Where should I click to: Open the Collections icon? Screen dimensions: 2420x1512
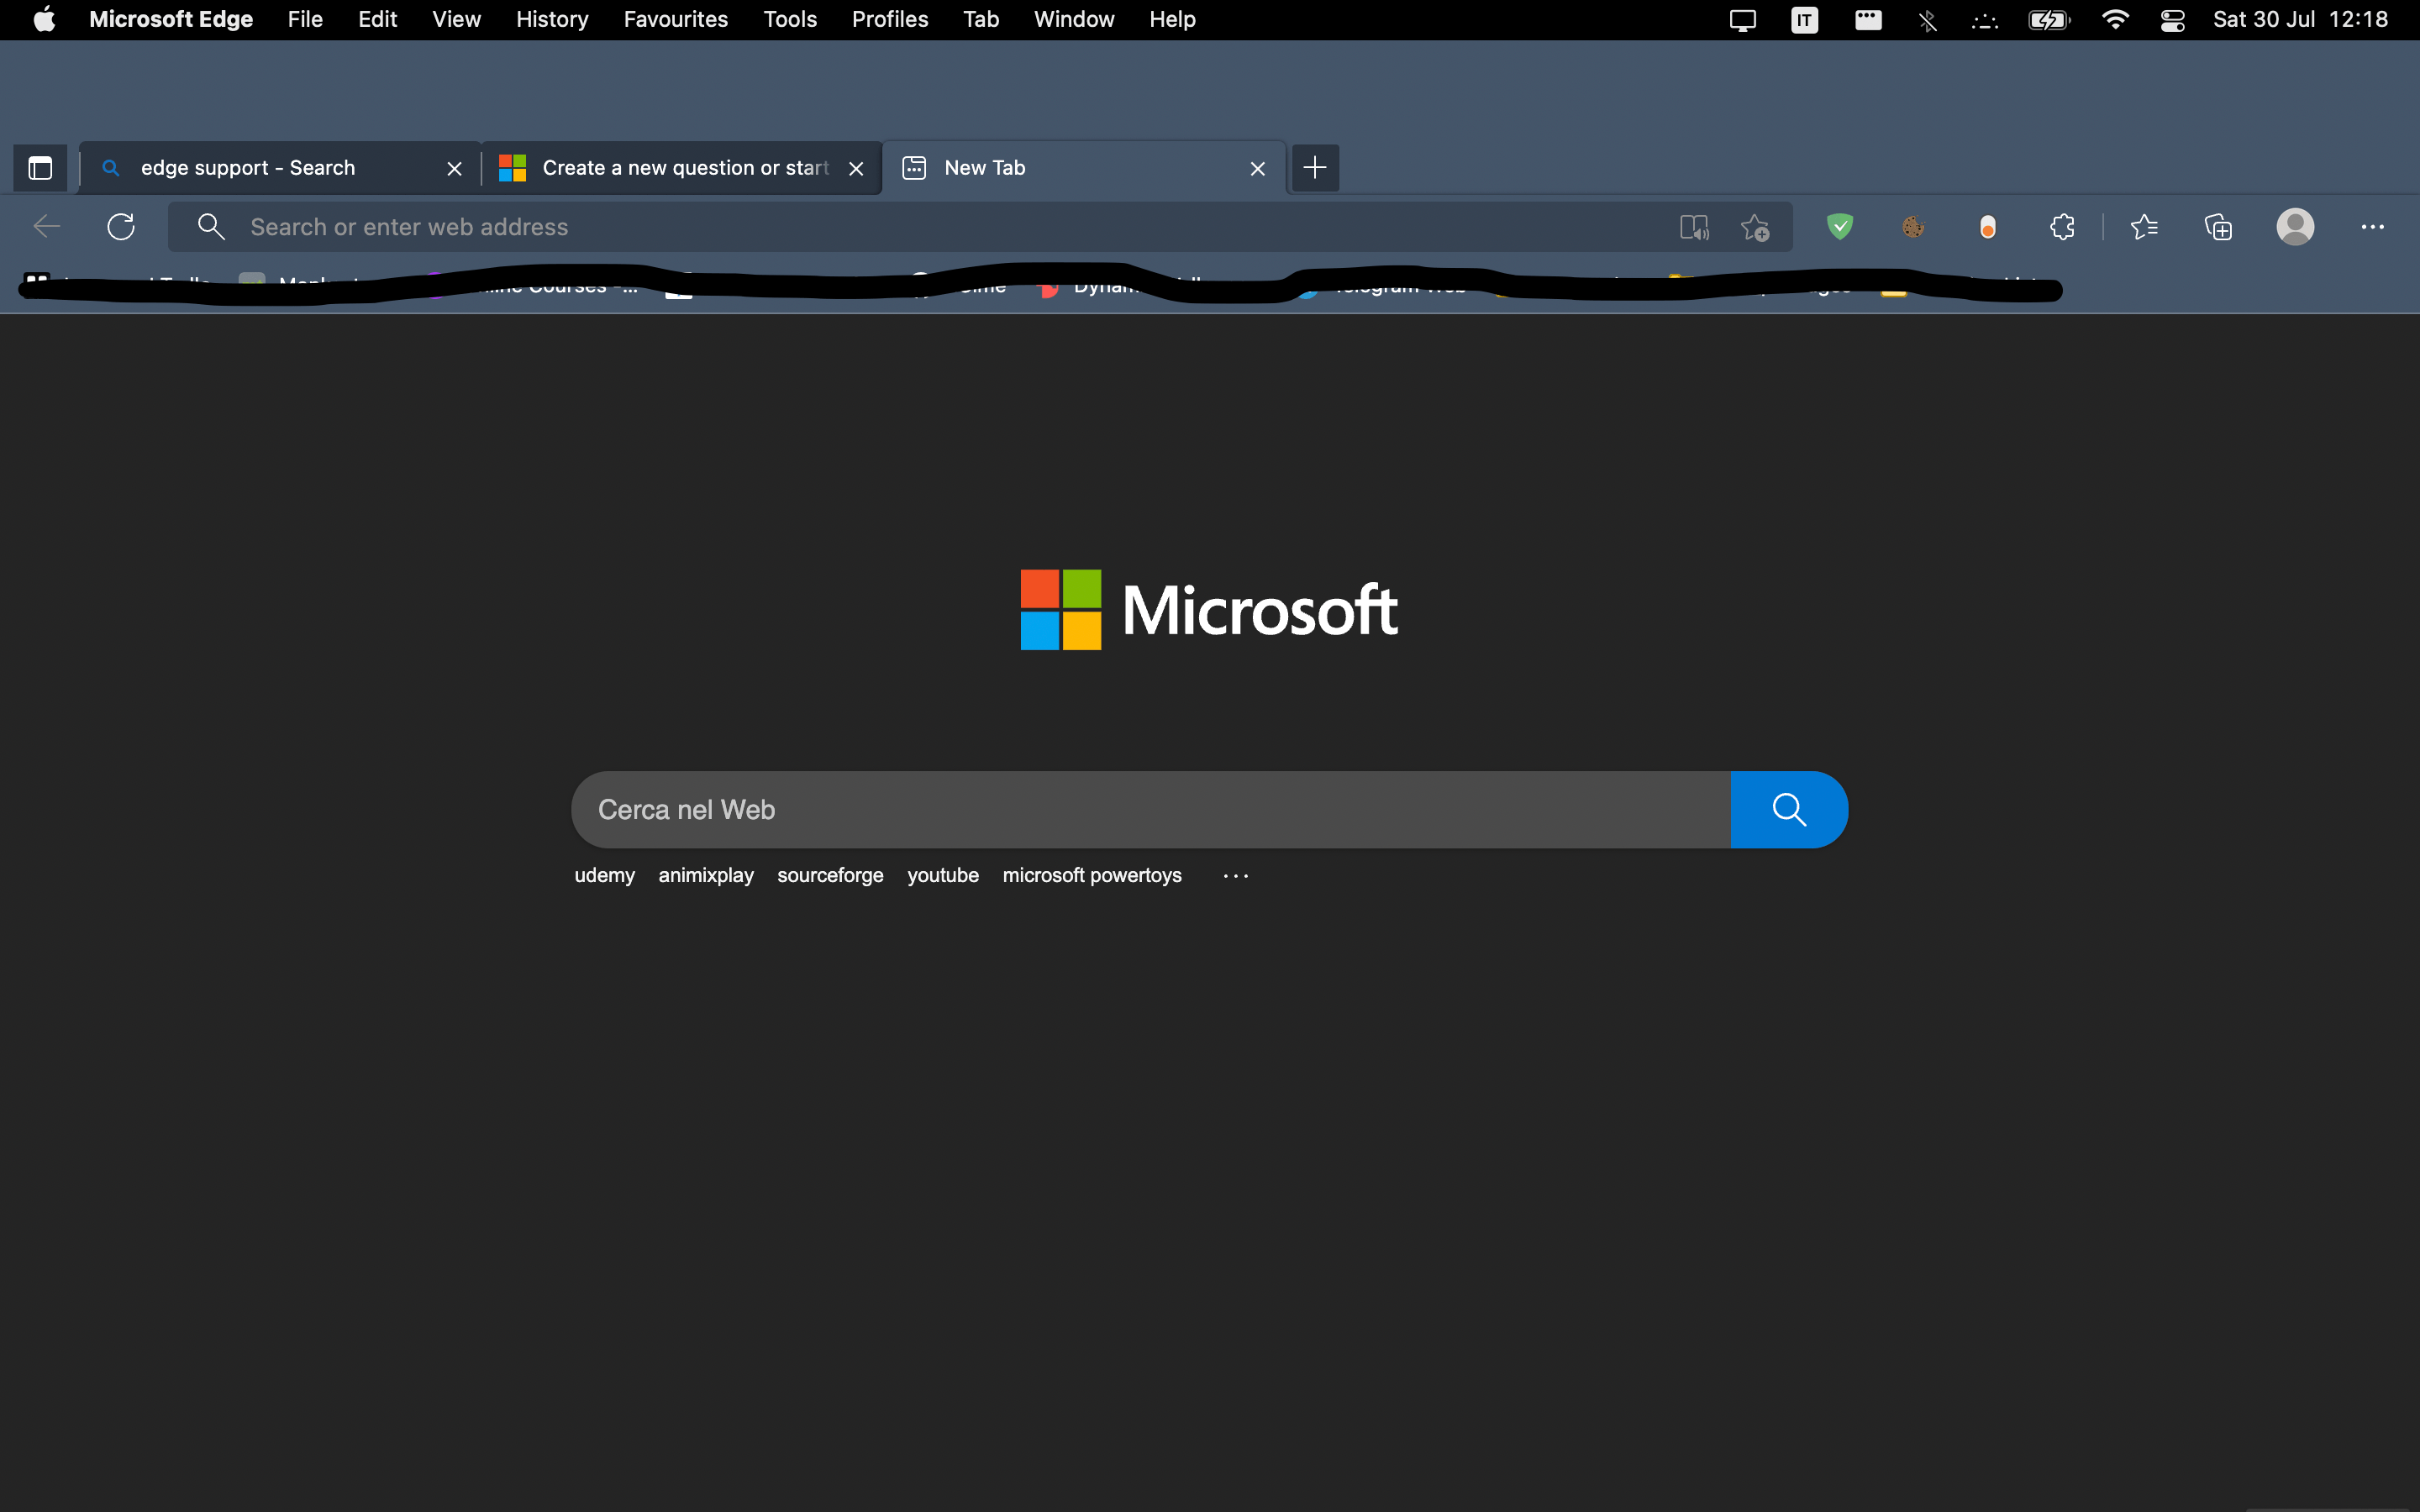point(2218,227)
